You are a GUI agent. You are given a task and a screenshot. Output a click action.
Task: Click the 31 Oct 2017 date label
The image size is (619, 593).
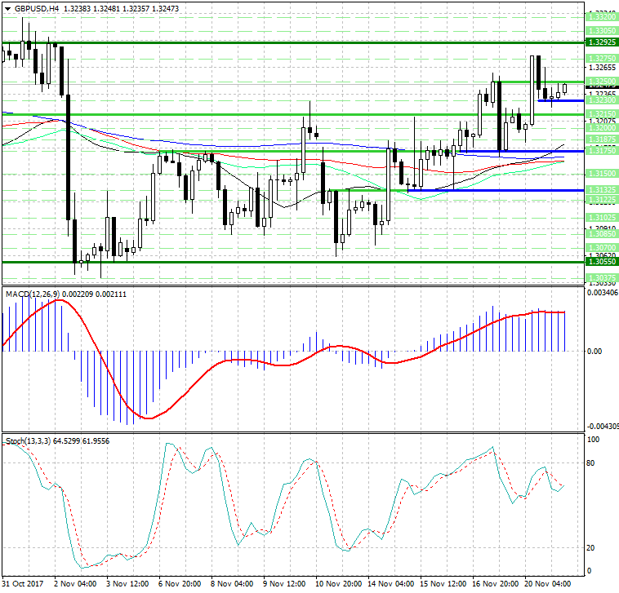point(24,585)
